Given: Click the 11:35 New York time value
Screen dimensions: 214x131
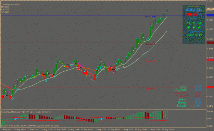Looking at the screenshot, I should point(198,93).
